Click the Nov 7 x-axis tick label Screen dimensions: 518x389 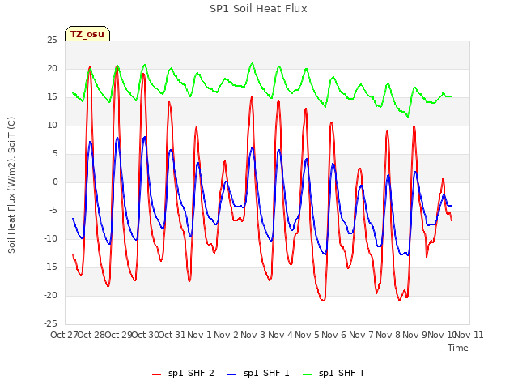point(361,335)
